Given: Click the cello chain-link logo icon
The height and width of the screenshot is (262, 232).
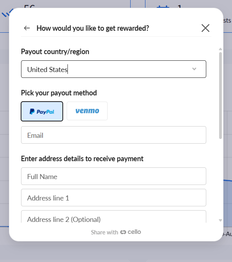Looking at the screenshot, I should (x=123, y=232).
